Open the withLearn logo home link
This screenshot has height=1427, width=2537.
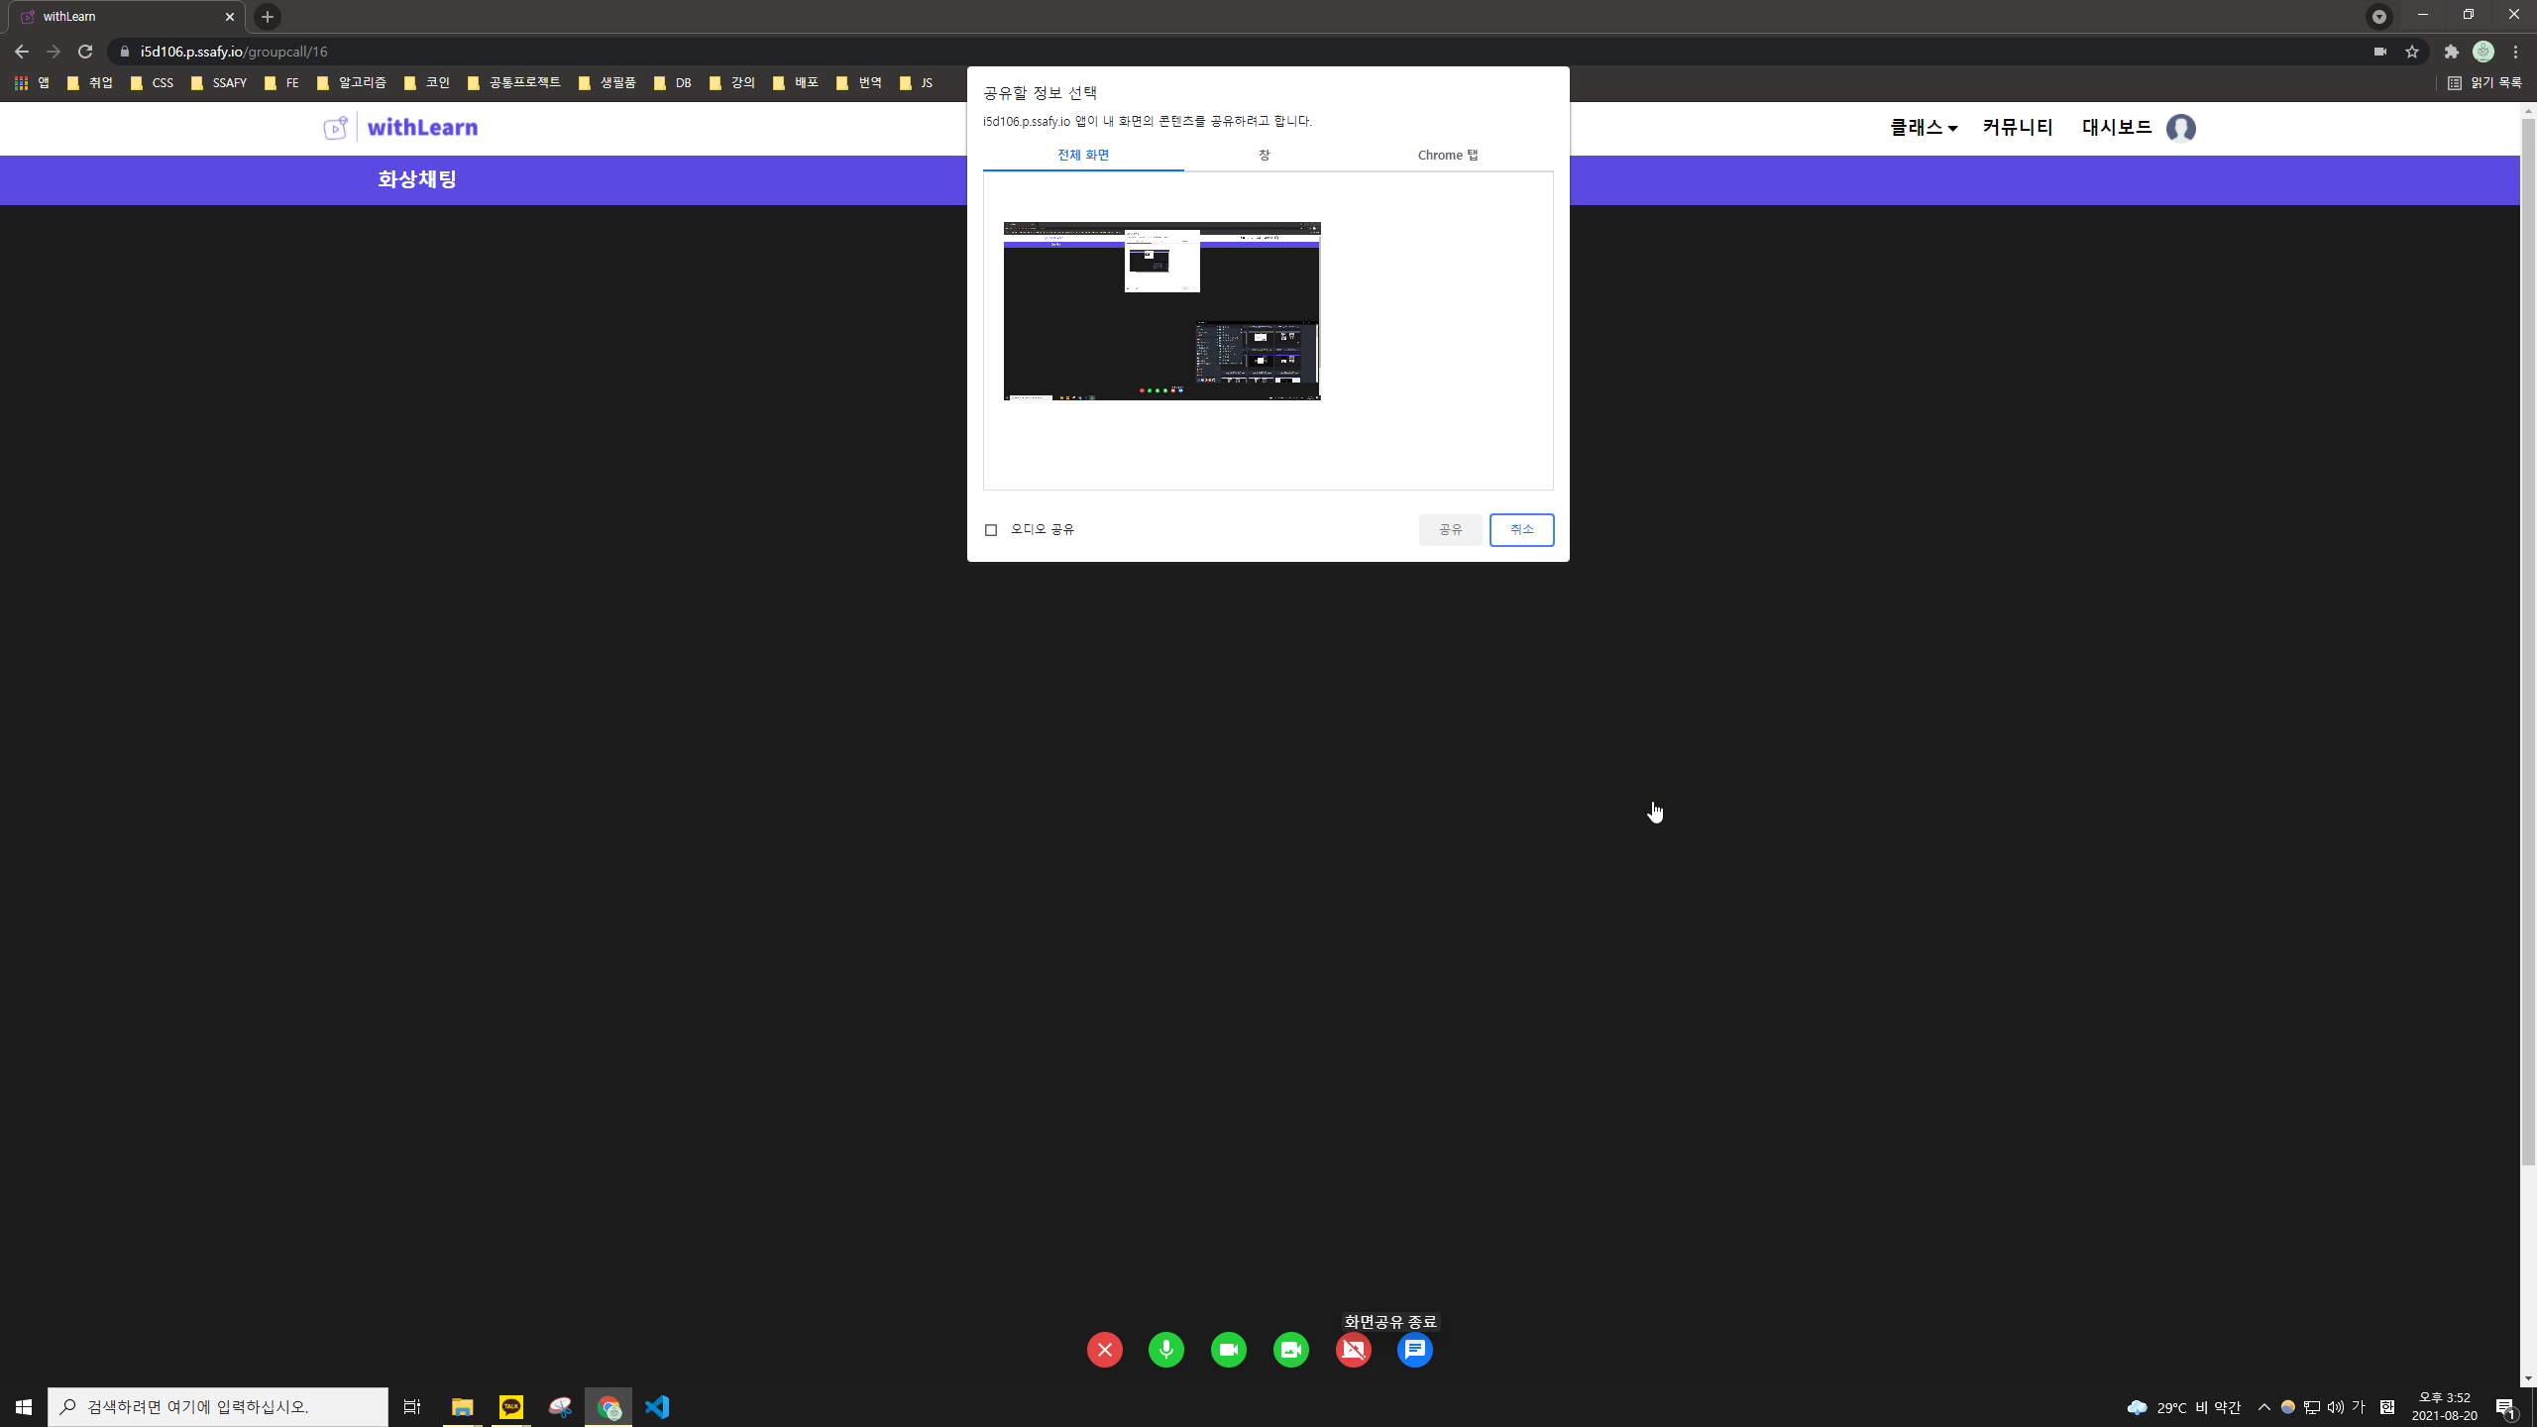pos(401,128)
